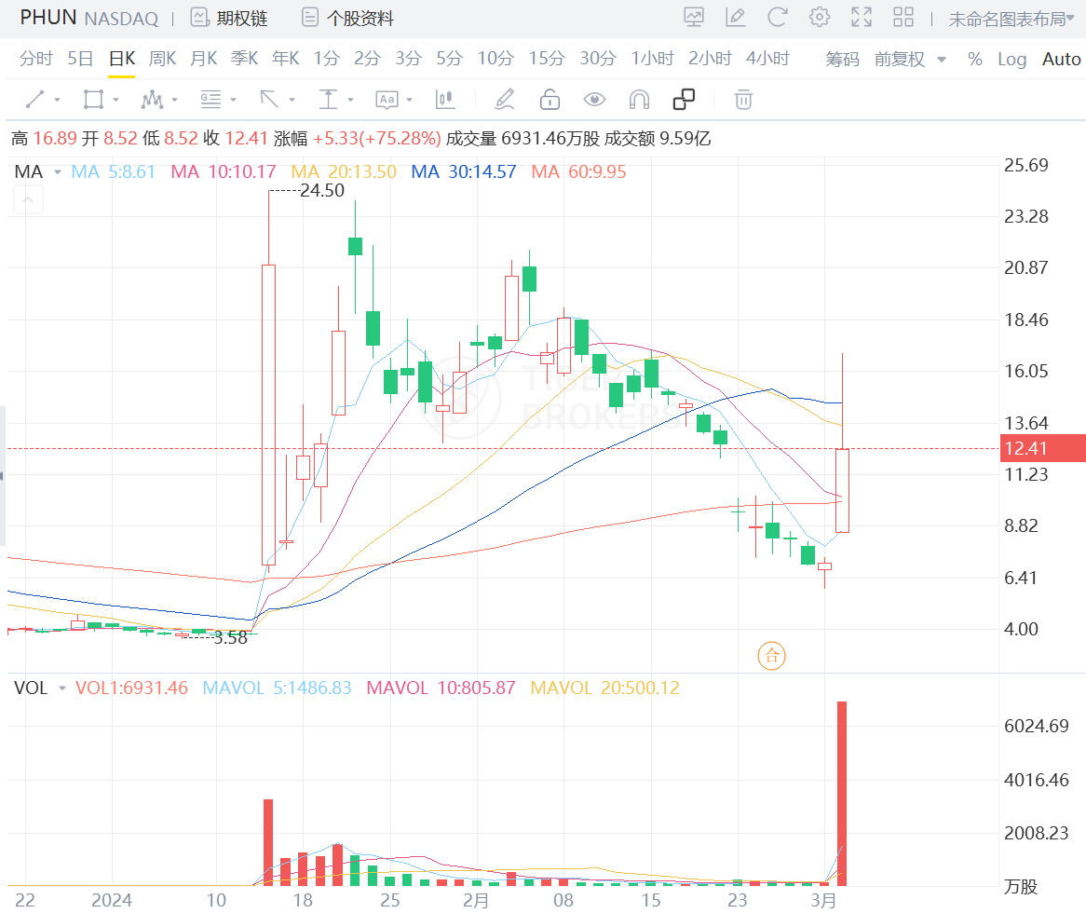Toggle the lock drawings icon
This screenshot has width=1086, height=913.
pos(550,100)
